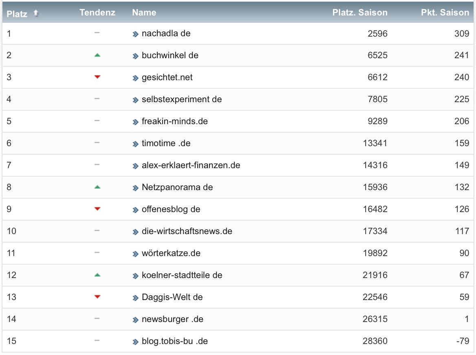Select season rank value 17334
476x355 pixels.
(x=375, y=231)
